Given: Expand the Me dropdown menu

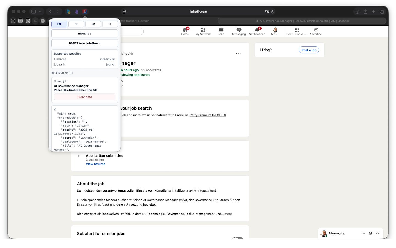Looking at the screenshot, I should click(274, 34).
